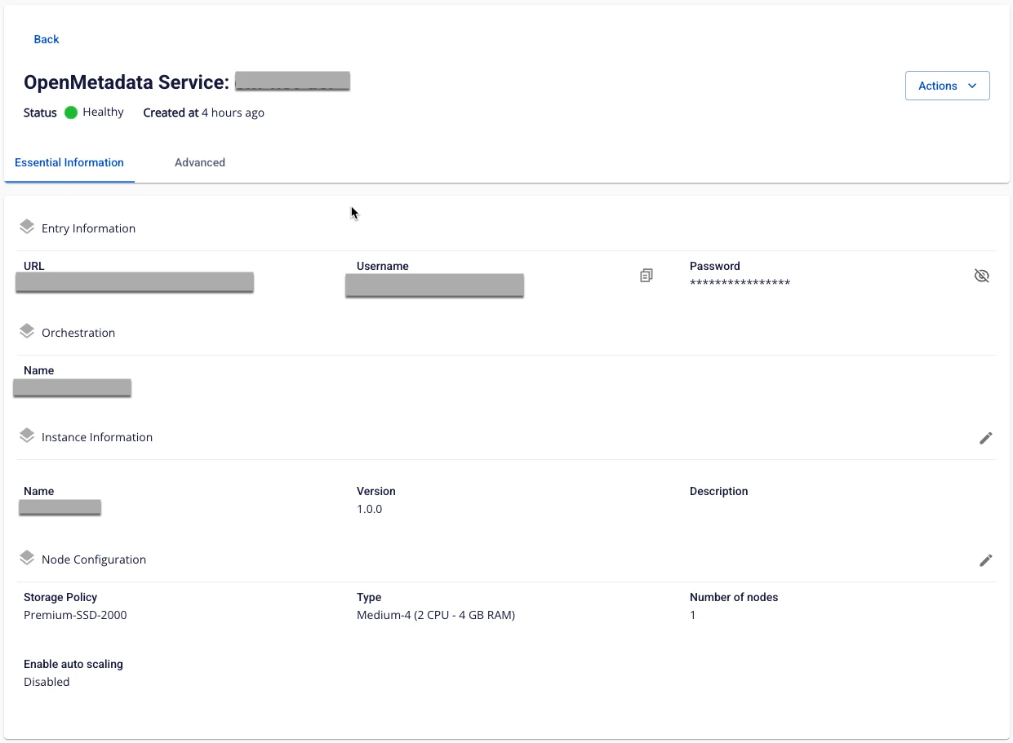Click the masked password value
This screenshot has width=1013, height=743.
(x=740, y=283)
